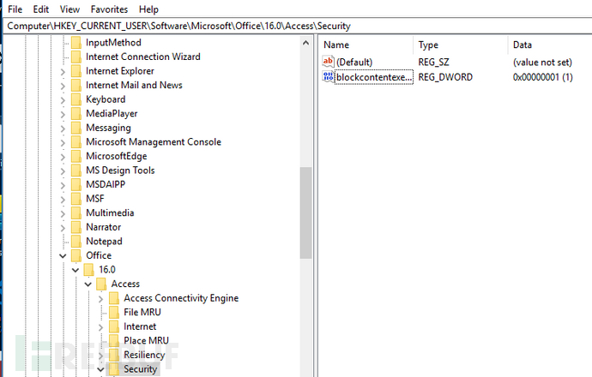
Task: Select the File MRU folder icon
Action: click(x=113, y=312)
